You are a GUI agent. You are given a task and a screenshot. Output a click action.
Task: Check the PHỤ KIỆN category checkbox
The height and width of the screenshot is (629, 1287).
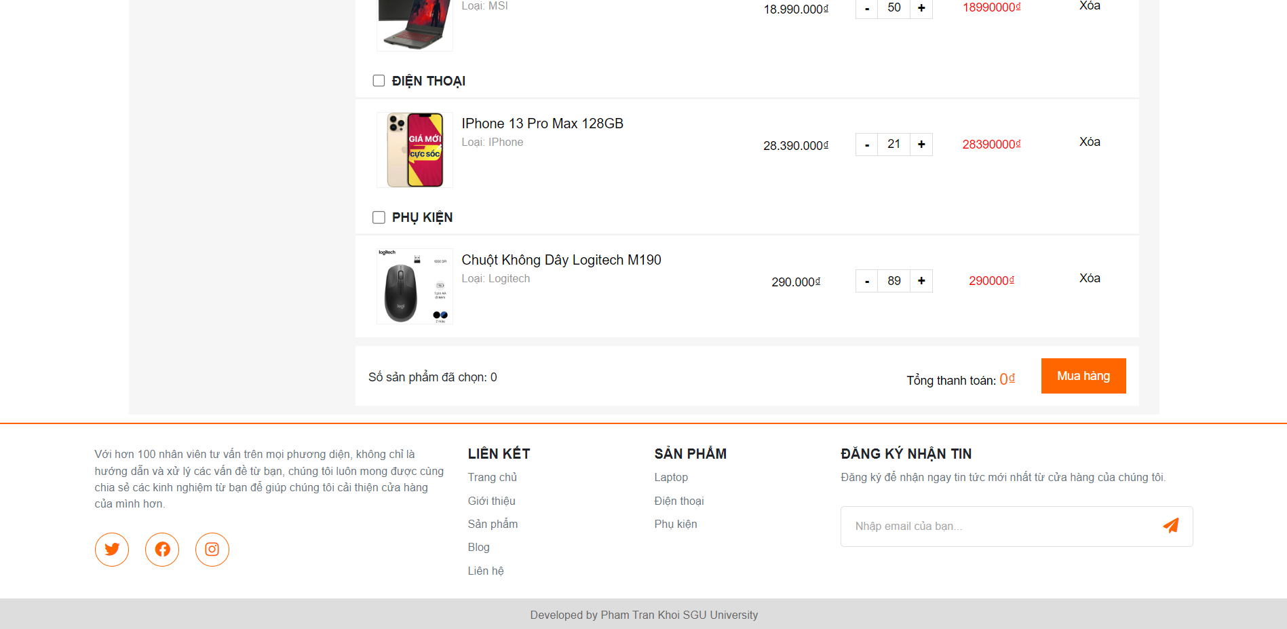coord(379,217)
